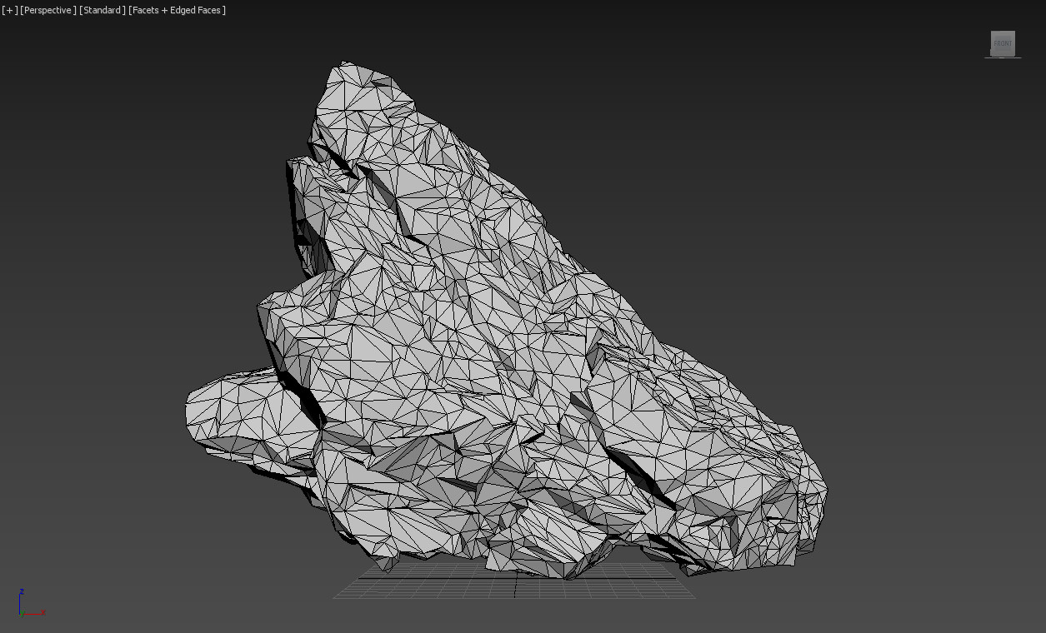Image resolution: width=1046 pixels, height=633 pixels.
Task: Click the FRONT face of the ViewCube
Action: 1003,43
